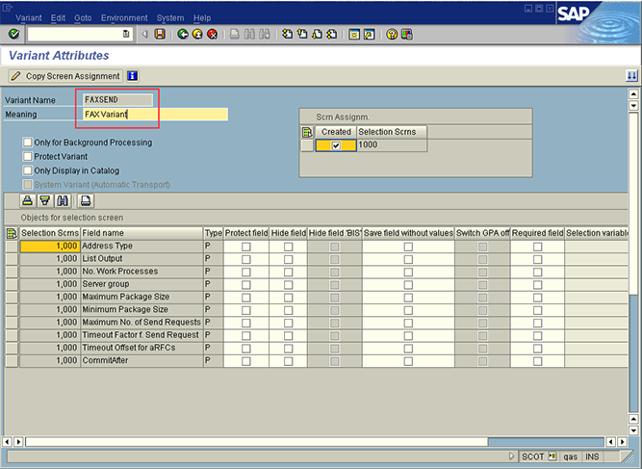Click into the Meaning input field
642x469 pixels.
pos(155,115)
